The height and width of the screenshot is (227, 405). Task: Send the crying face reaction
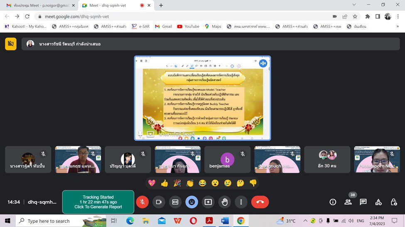228,183
